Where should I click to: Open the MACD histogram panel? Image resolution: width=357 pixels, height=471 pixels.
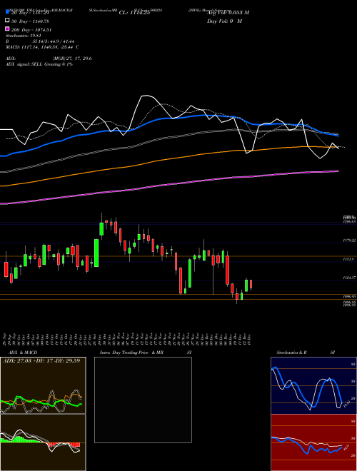43,442
